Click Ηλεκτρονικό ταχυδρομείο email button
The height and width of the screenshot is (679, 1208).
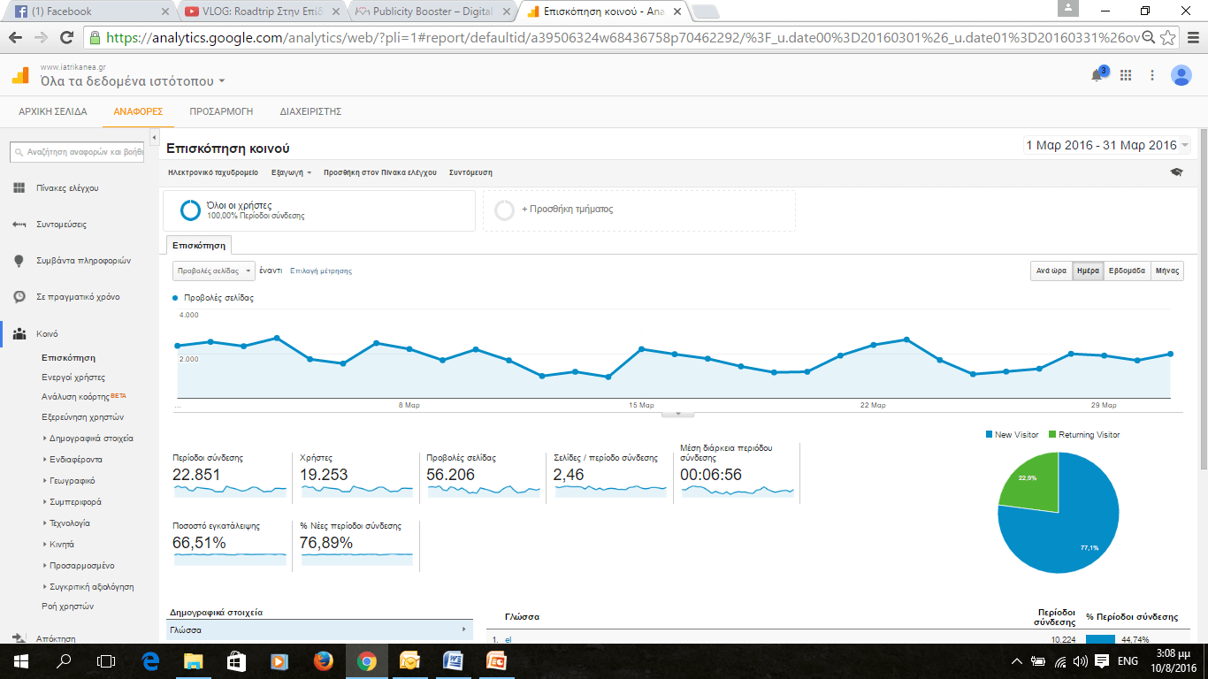pyautogui.click(x=213, y=172)
